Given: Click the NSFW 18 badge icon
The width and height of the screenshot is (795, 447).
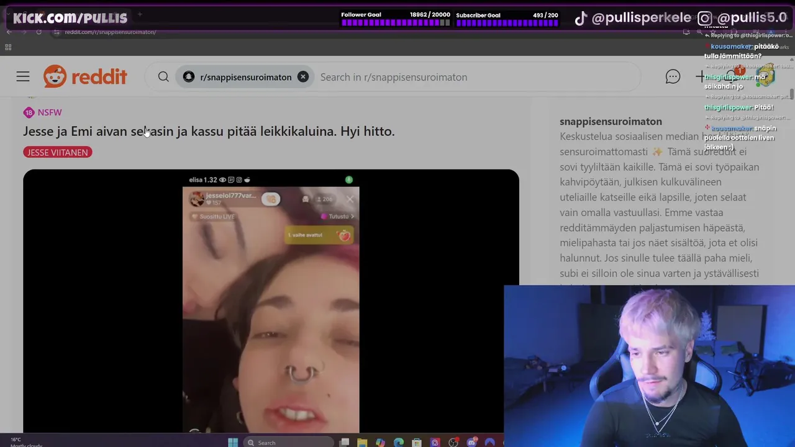Looking at the screenshot, I should [x=29, y=112].
